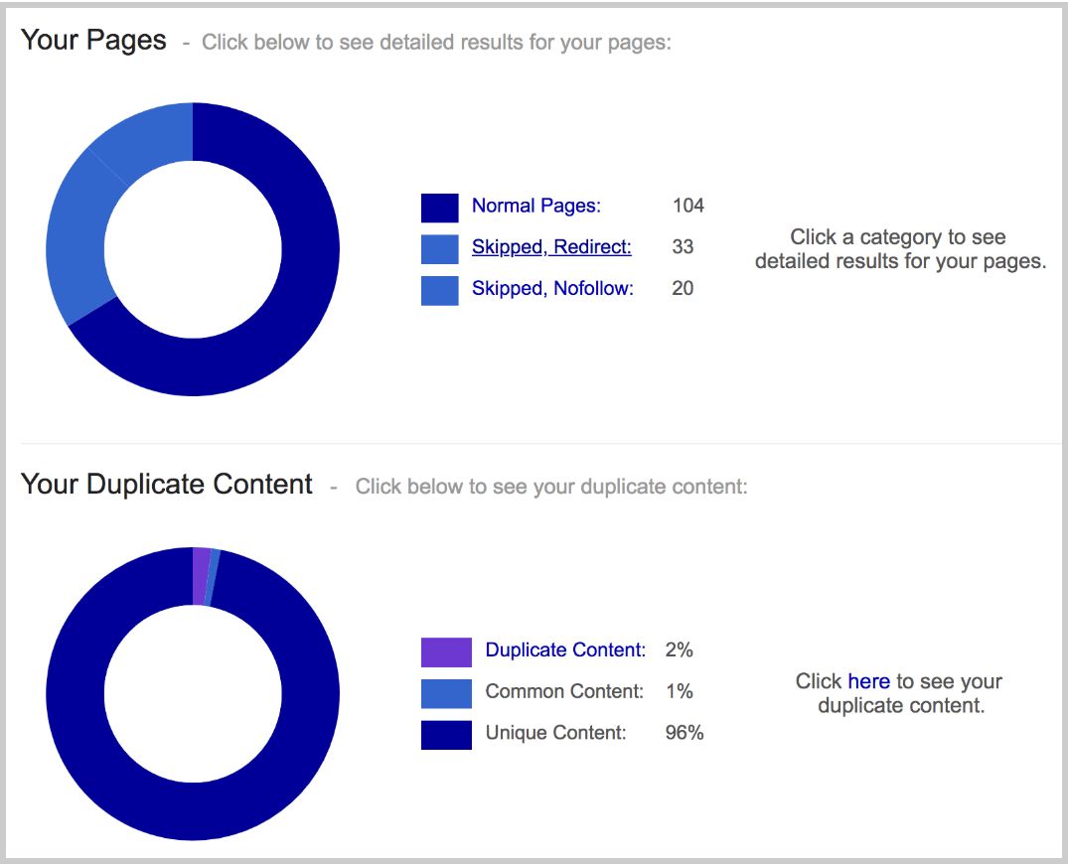Click the 'here' link for duplicate content
Screen dimensions: 1068x865
869,681
